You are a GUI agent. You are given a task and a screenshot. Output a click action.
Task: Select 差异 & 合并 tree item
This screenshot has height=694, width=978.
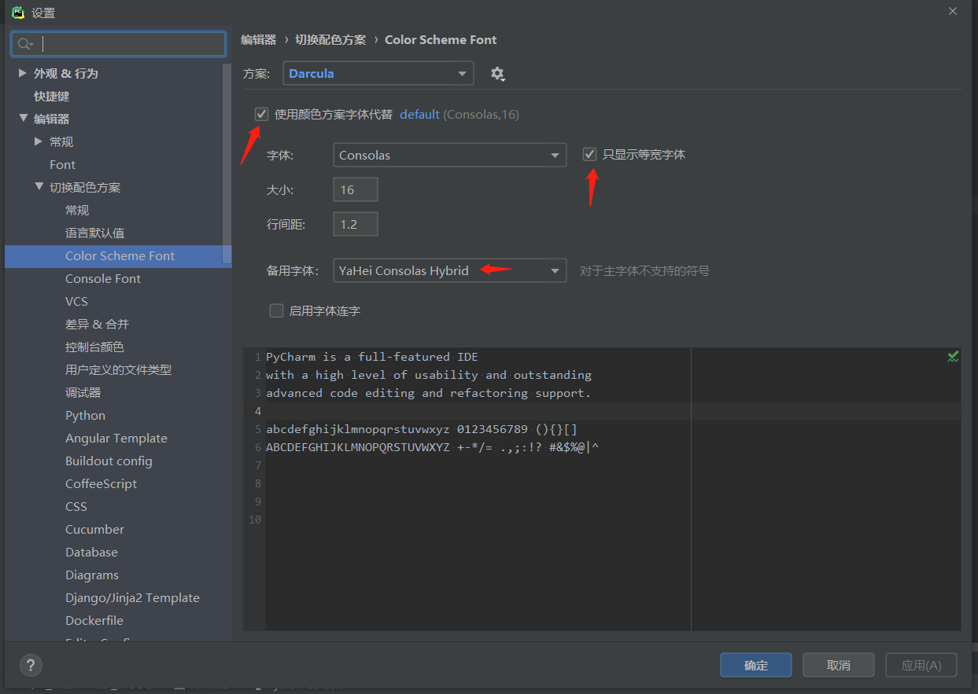click(97, 324)
